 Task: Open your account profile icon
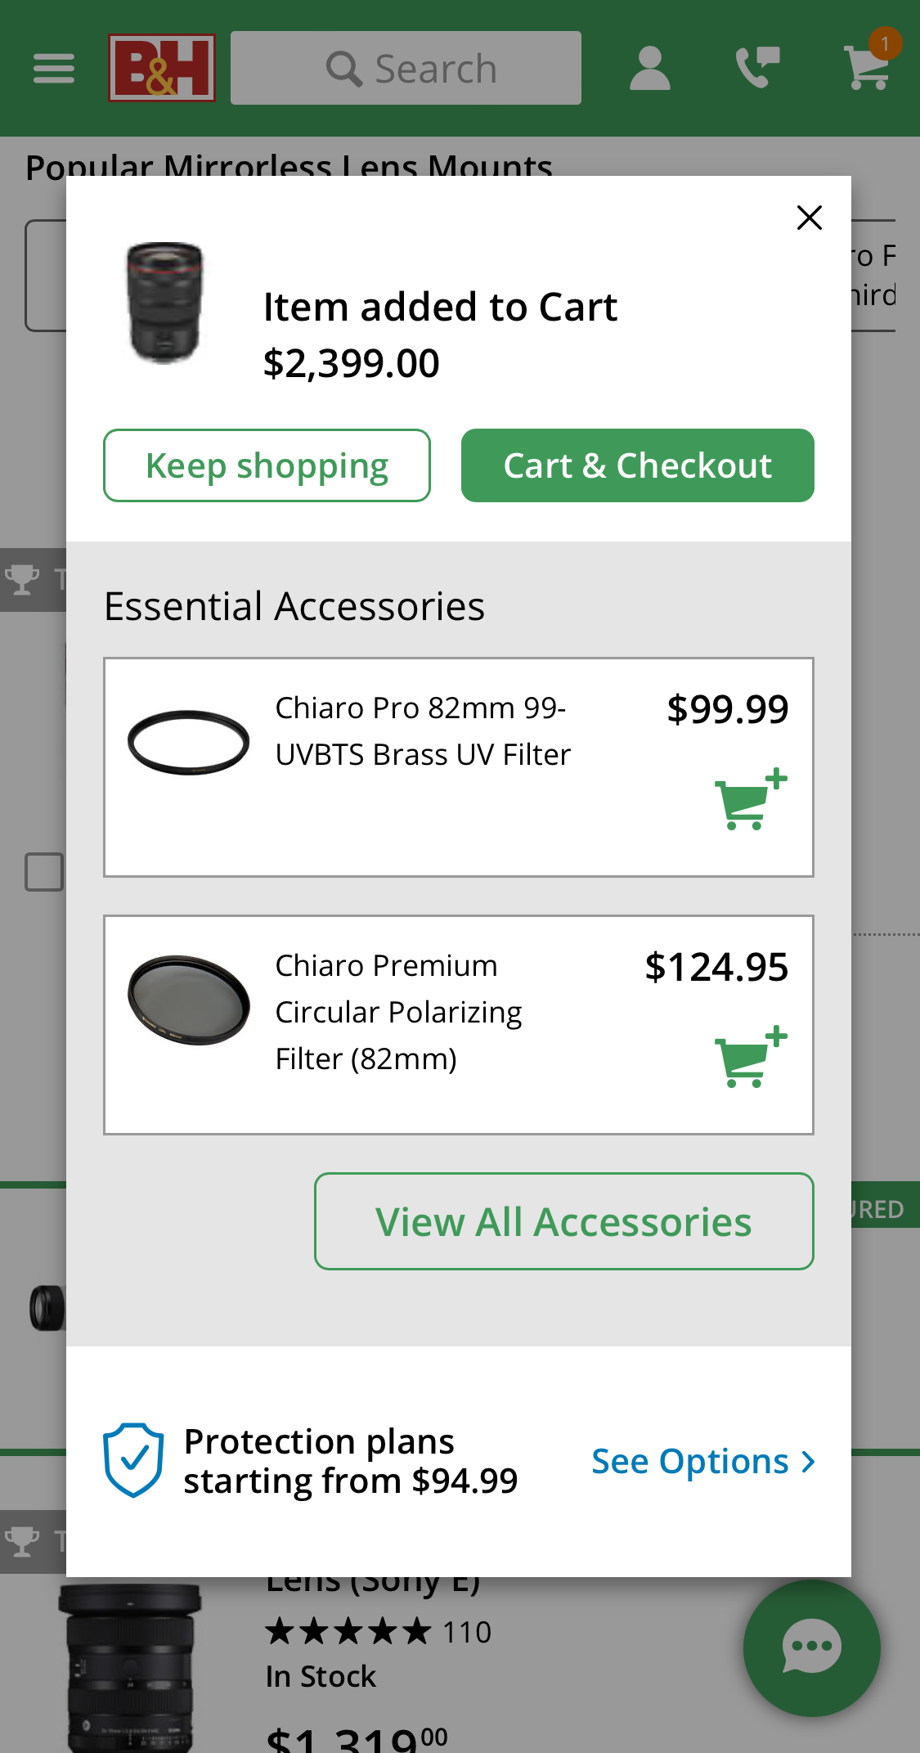point(648,69)
